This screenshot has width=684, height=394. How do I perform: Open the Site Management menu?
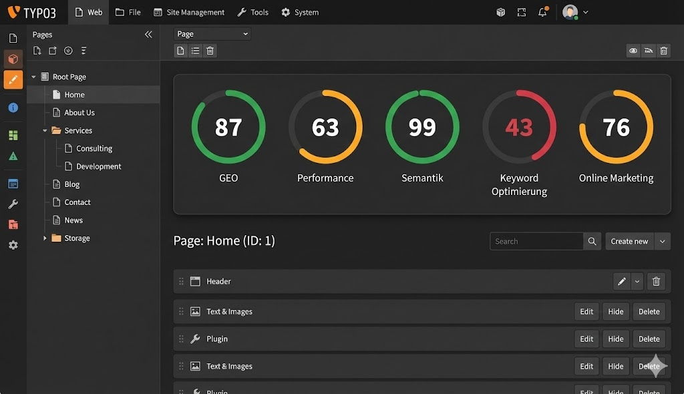click(189, 12)
